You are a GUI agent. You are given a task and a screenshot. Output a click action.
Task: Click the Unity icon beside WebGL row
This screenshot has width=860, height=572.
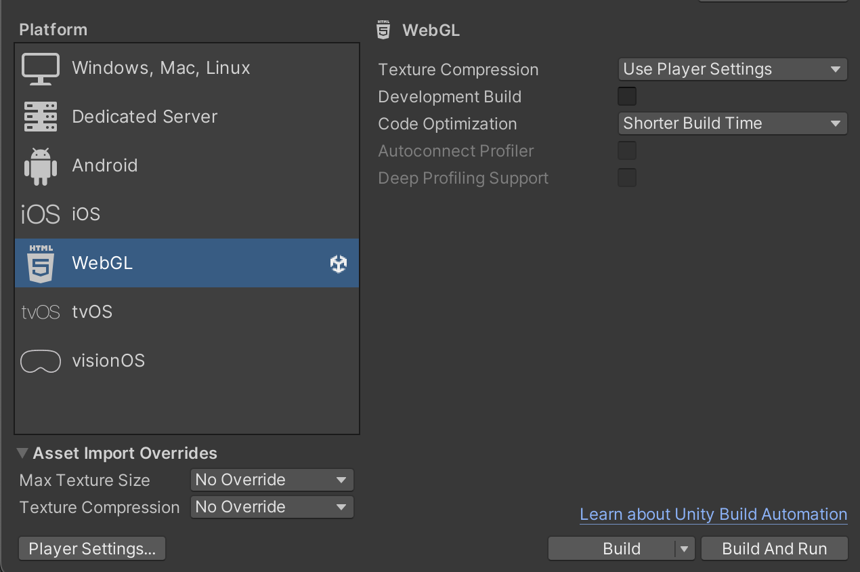pyautogui.click(x=338, y=264)
